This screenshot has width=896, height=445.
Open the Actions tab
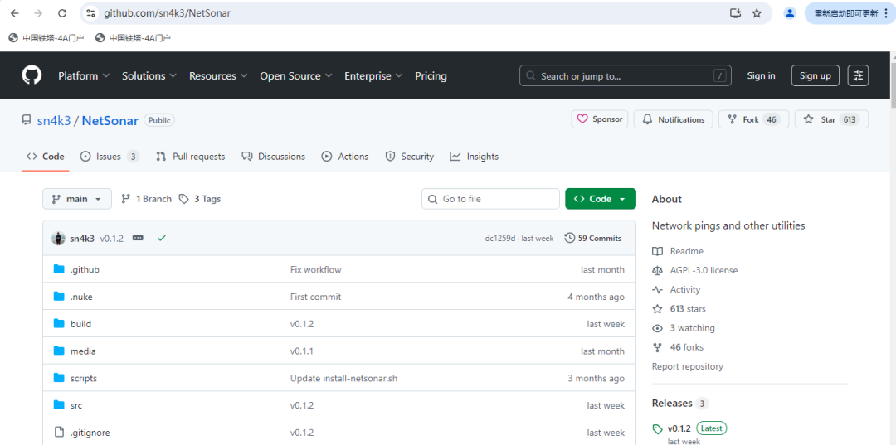click(x=345, y=157)
